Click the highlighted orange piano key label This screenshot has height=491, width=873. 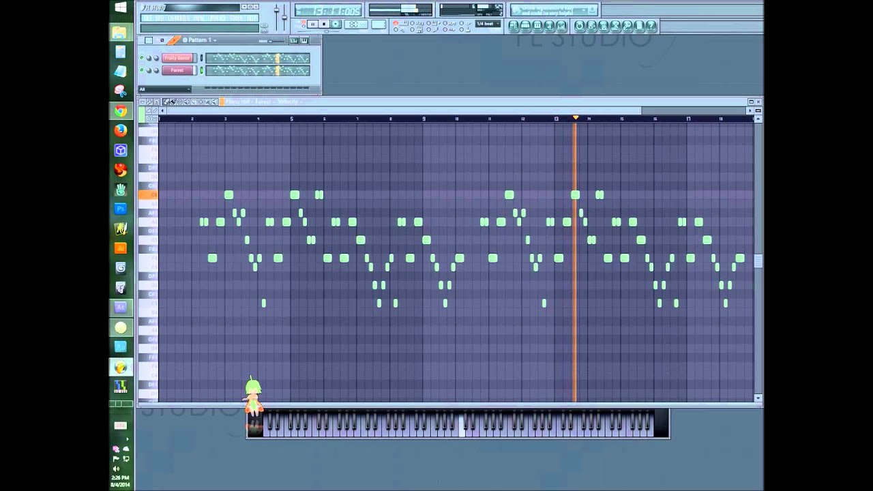point(148,195)
